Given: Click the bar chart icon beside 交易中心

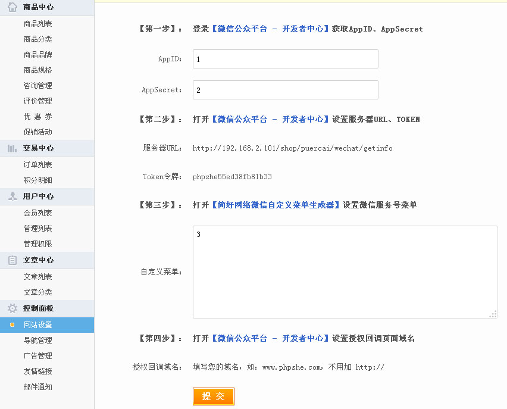Looking at the screenshot, I should 12,149.
